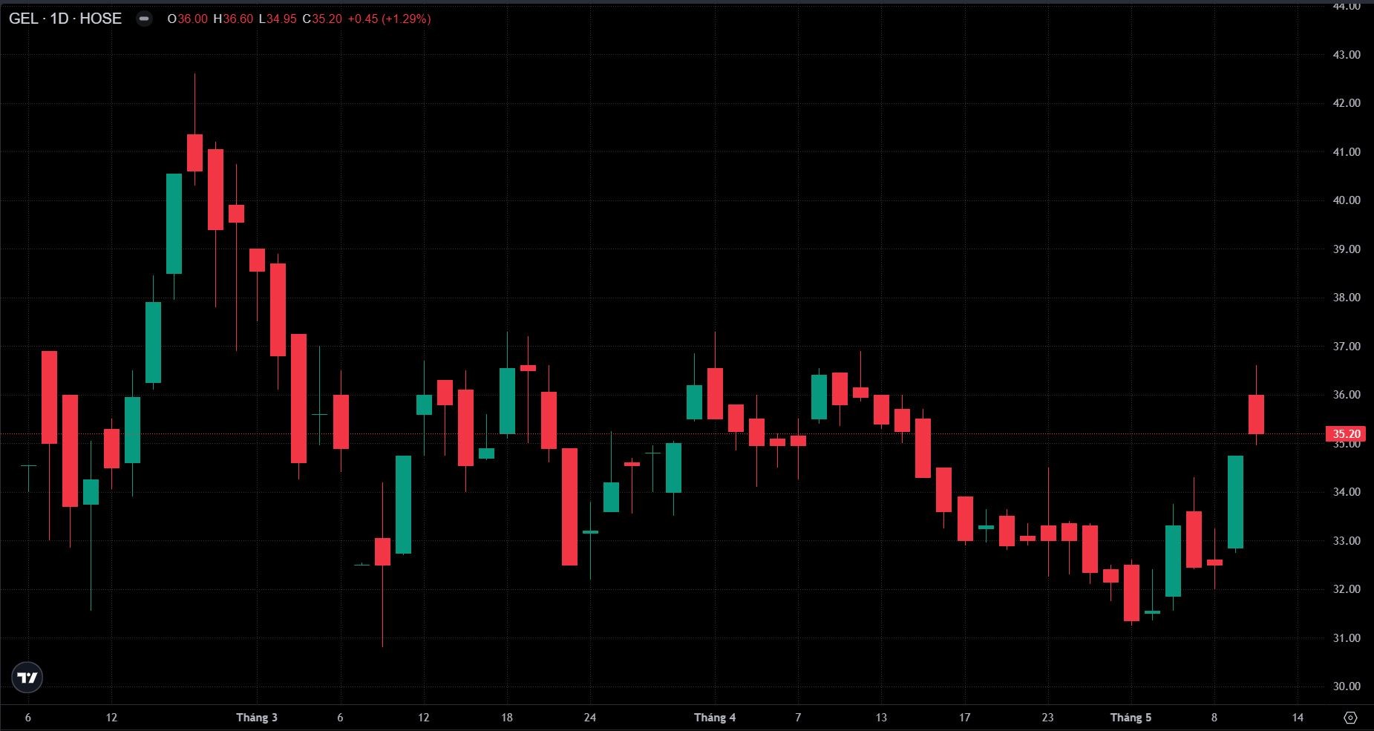Click the 30.00 price axis label
Image resolution: width=1374 pixels, height=731 pixels.
[x=1347, y=686]
